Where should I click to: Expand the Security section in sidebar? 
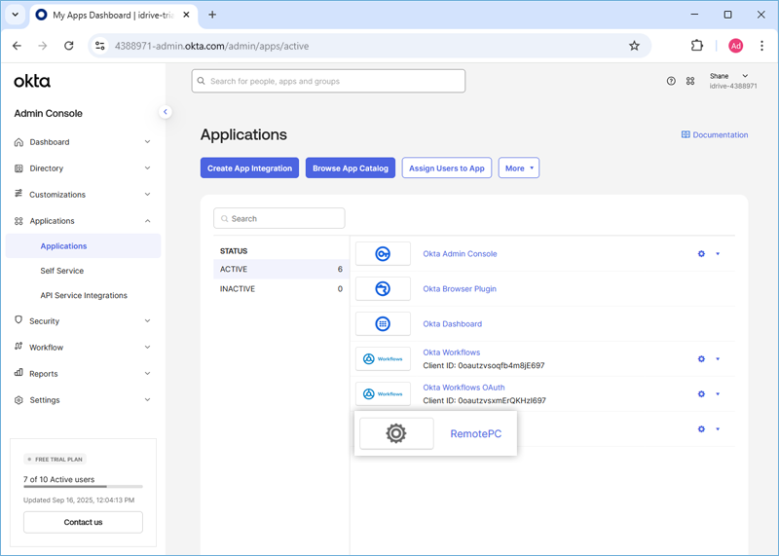tap(83, 321)
